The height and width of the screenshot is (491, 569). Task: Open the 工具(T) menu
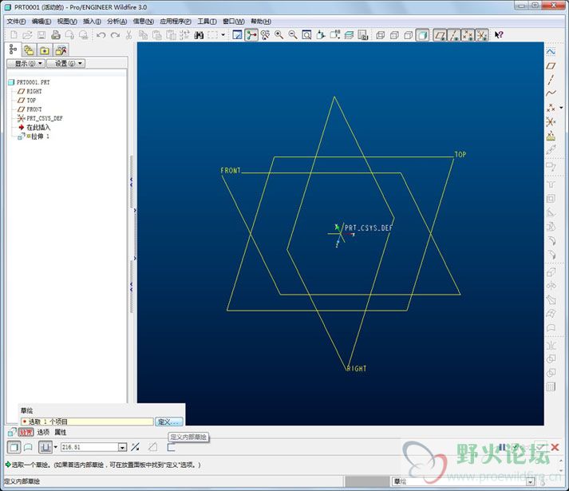(207, 22)
